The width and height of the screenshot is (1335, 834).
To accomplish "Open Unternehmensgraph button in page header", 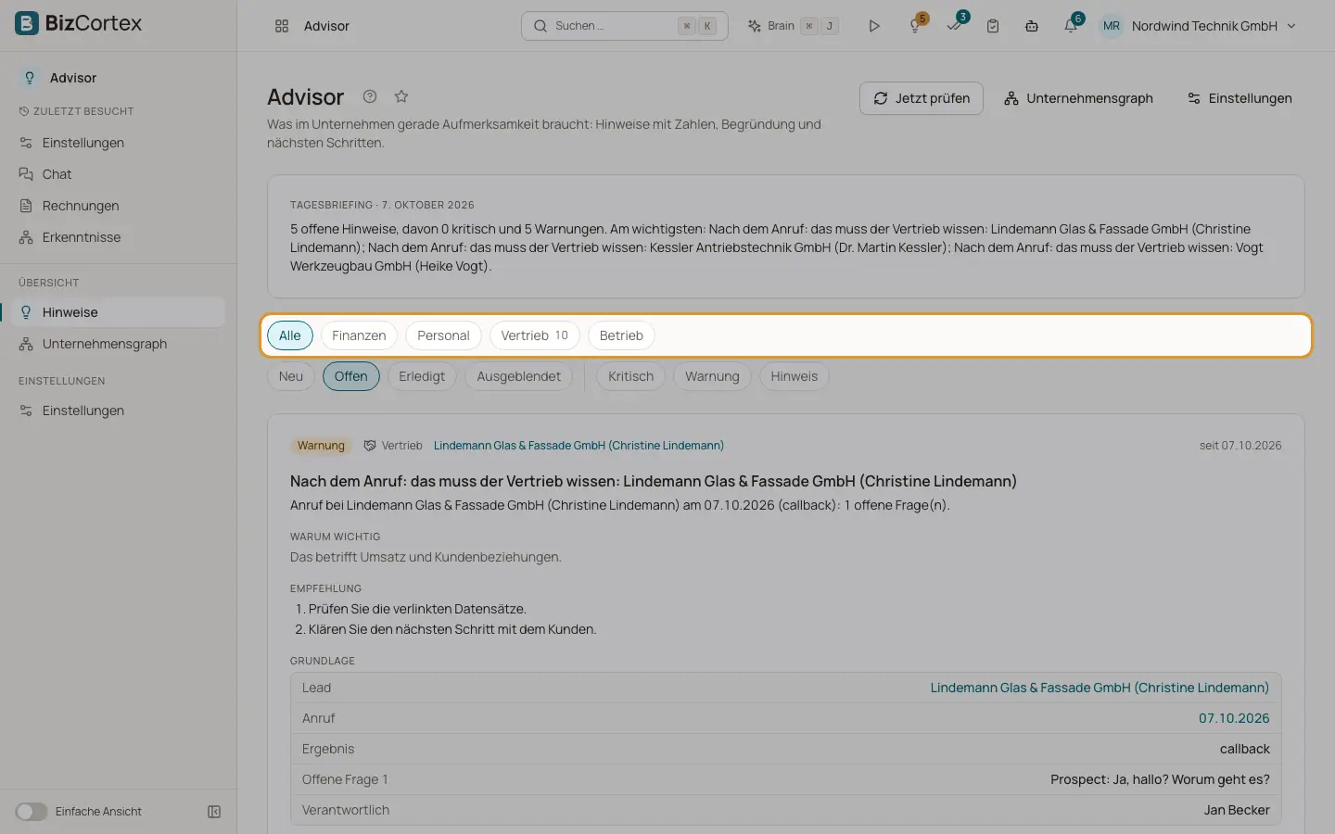I will click(1078, 98).
